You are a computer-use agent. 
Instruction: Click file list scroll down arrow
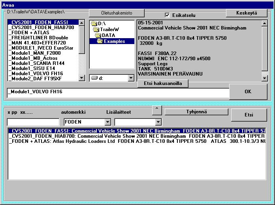pos(82,78)
